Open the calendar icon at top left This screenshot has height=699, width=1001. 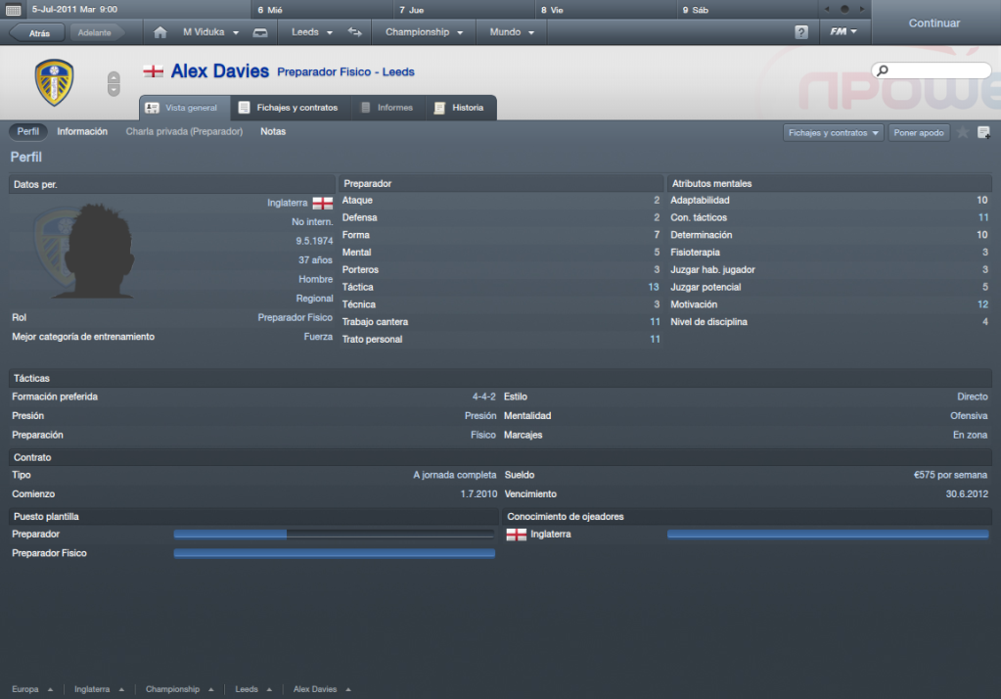pyautogui.click(x=13, y=10)
